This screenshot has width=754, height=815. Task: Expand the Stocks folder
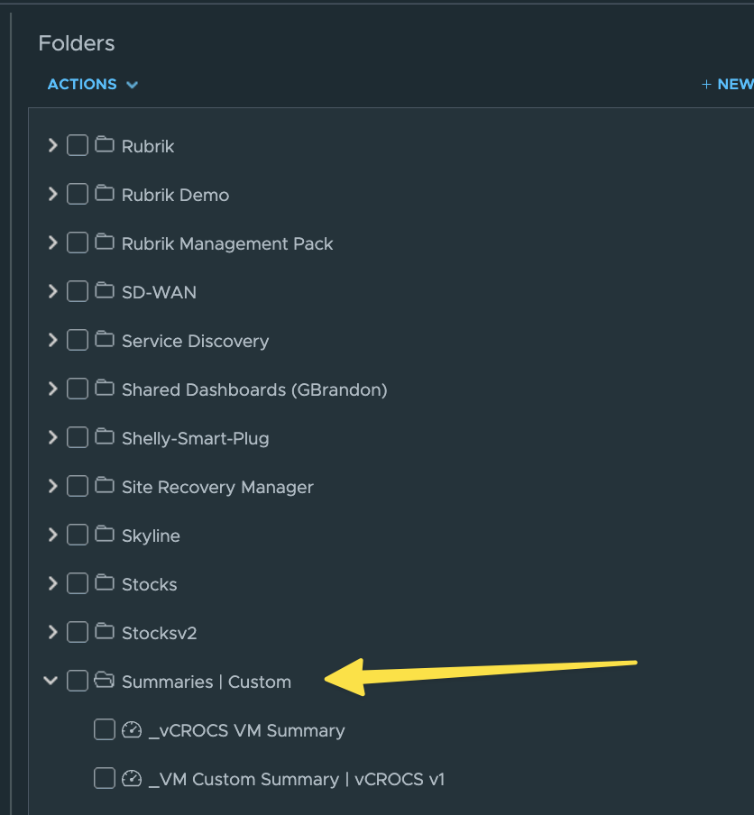coord(52,583)
